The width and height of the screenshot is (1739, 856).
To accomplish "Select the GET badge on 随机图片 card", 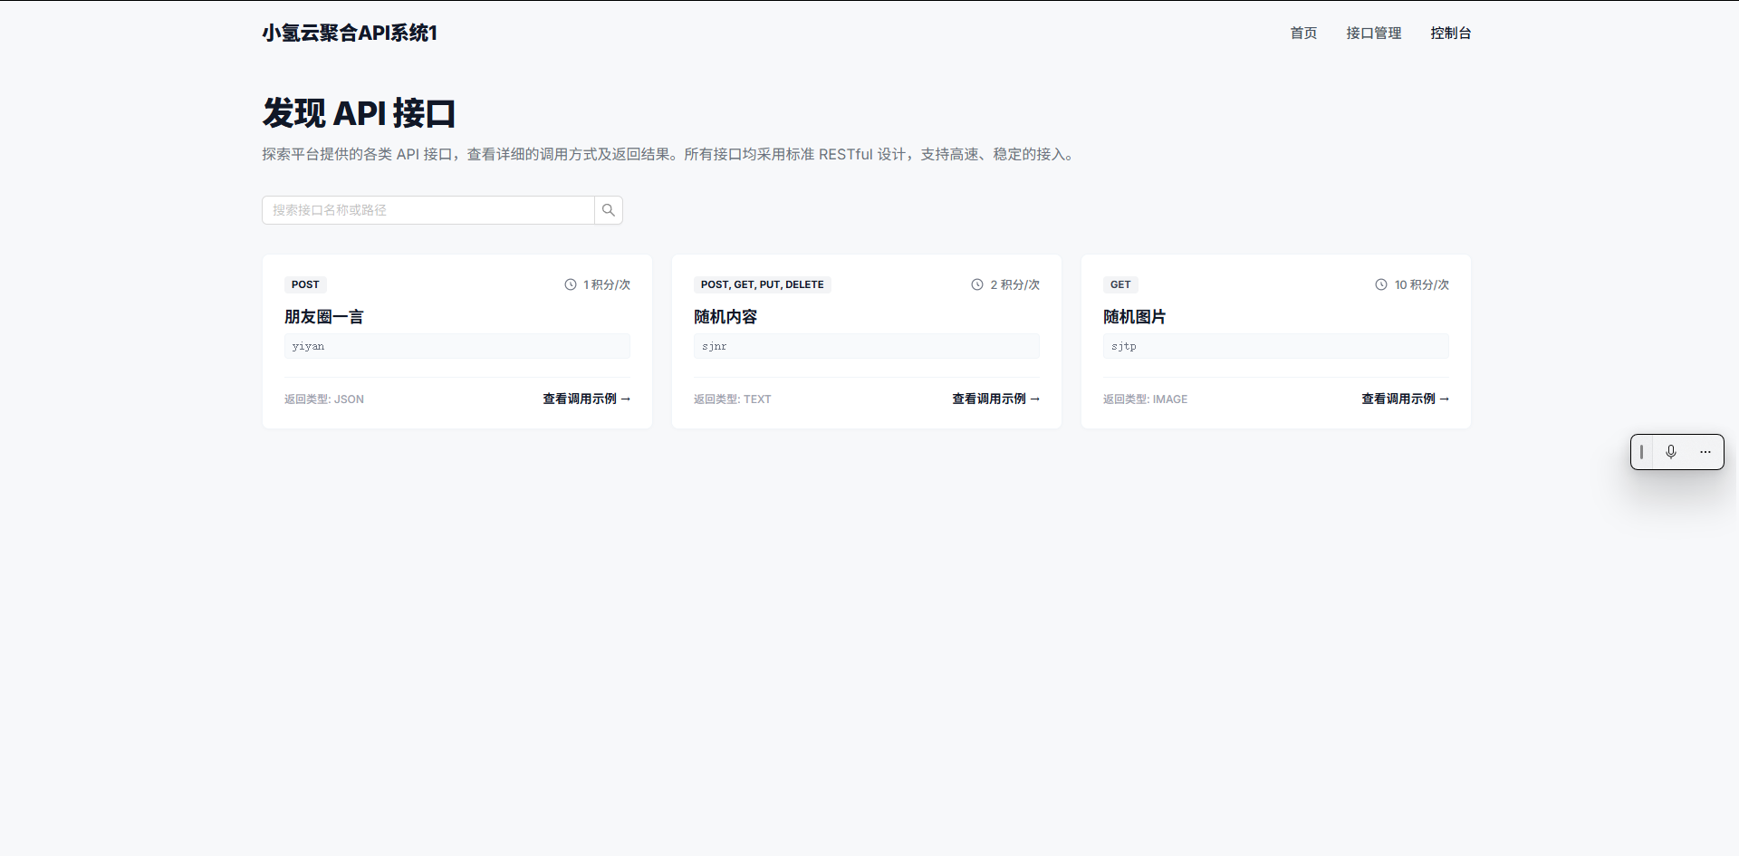I will tap(1120, 284).
